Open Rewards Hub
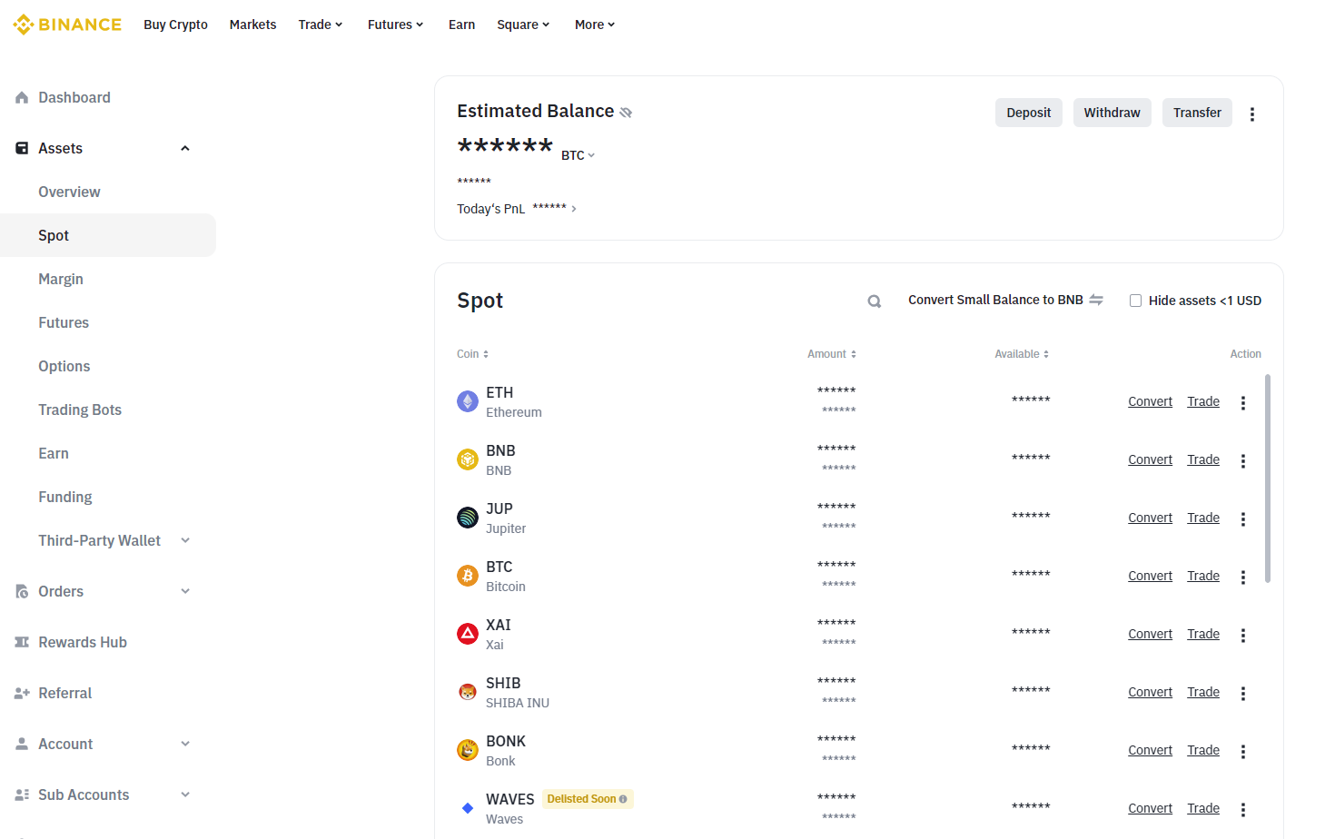 point(83,642)
